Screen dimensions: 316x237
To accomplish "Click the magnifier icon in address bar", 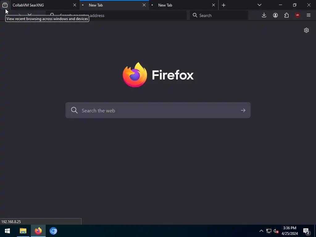I will click(52, 15).
